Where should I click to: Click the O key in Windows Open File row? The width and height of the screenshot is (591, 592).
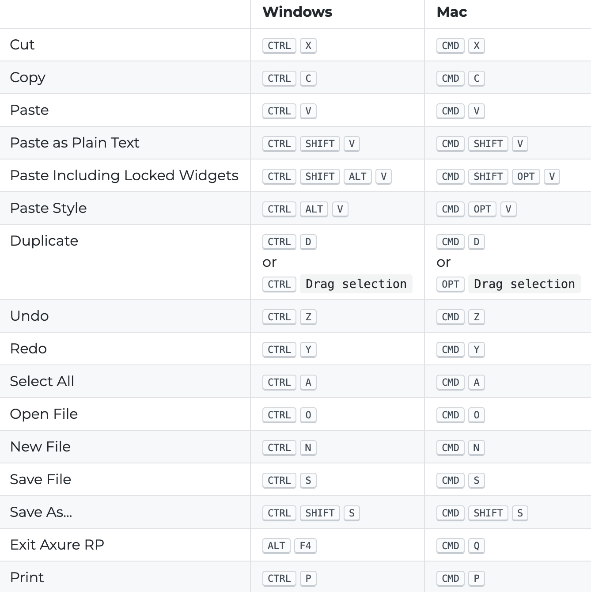point(308,415)
